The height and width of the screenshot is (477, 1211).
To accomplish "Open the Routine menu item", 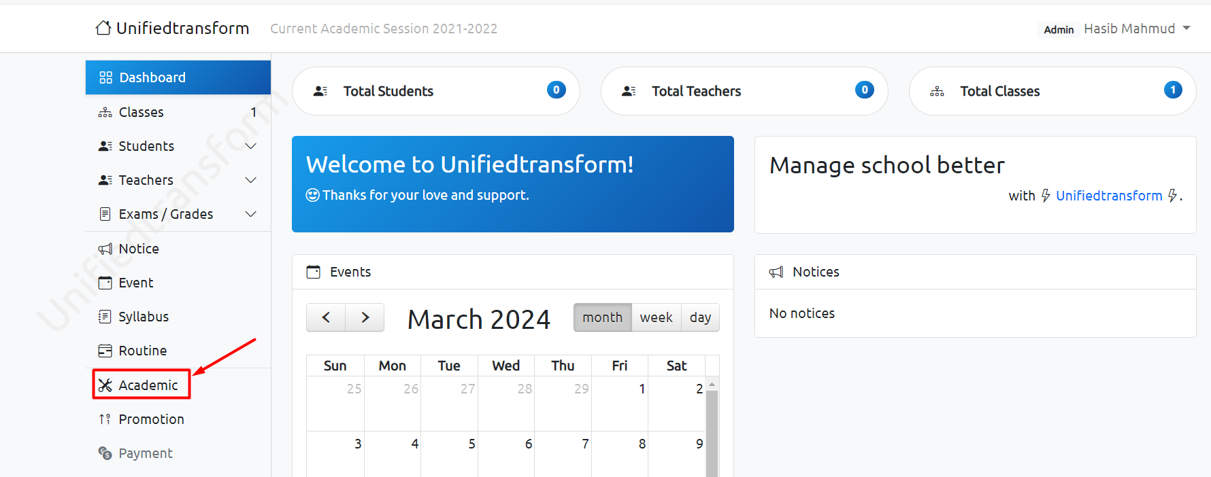I will [x=178, y=351].
